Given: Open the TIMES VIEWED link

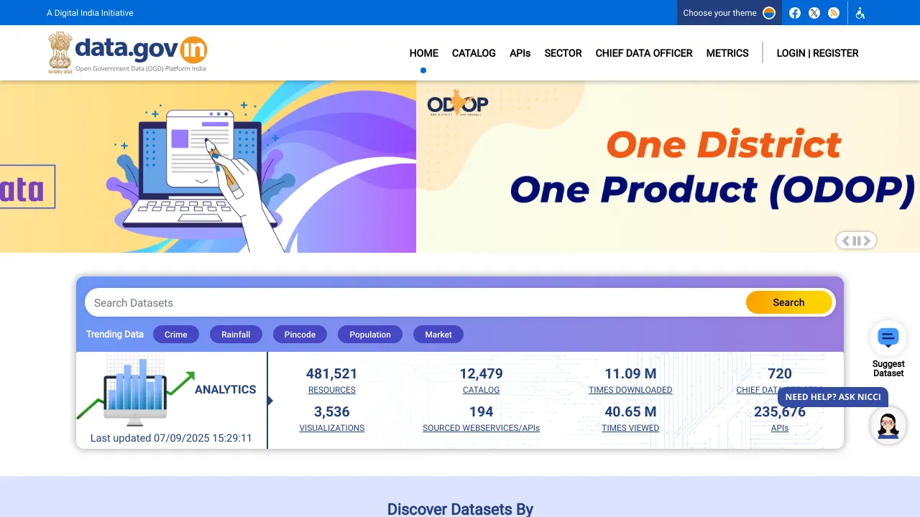Looking at the screenshot, I should tap(630, 428).
